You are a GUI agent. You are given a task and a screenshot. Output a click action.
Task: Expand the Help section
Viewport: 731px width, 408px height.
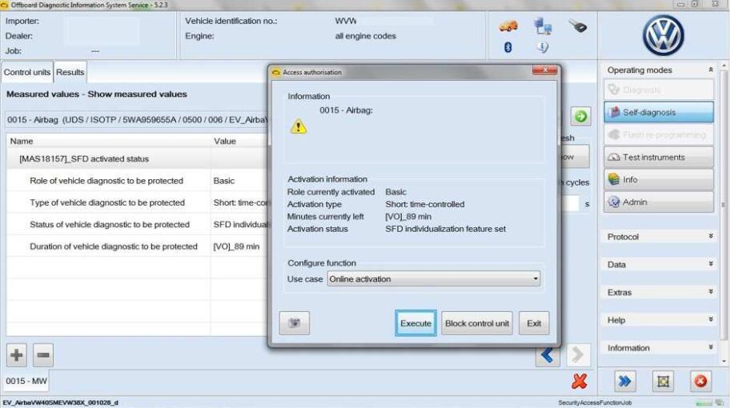(710, 320)
